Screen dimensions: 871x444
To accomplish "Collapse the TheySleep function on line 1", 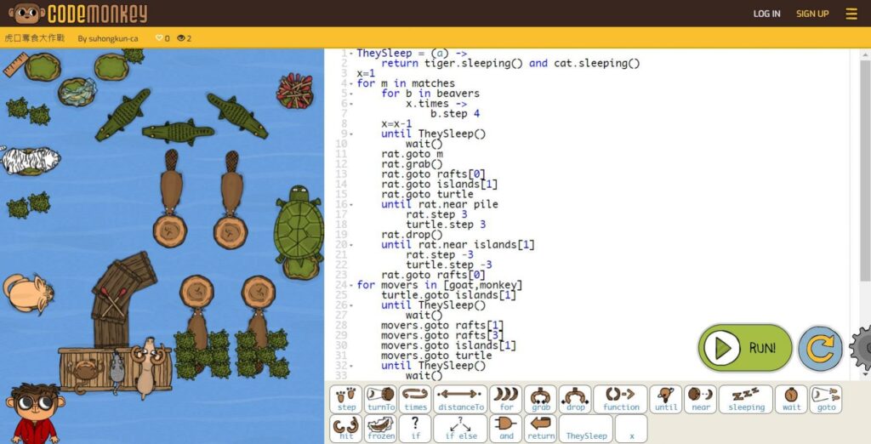I will [350, 54].
